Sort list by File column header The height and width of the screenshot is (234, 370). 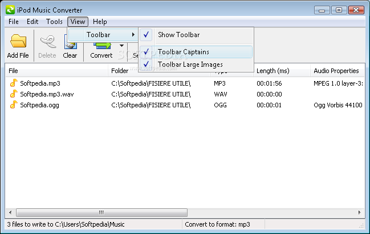pos(57,71)
